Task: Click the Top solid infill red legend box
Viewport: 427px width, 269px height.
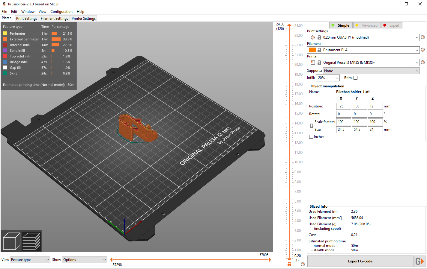Action: [5, 56]
